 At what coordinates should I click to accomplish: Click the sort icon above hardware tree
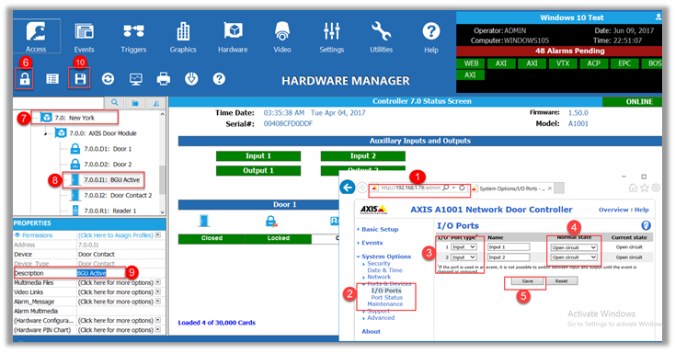(x=156, y=103)
